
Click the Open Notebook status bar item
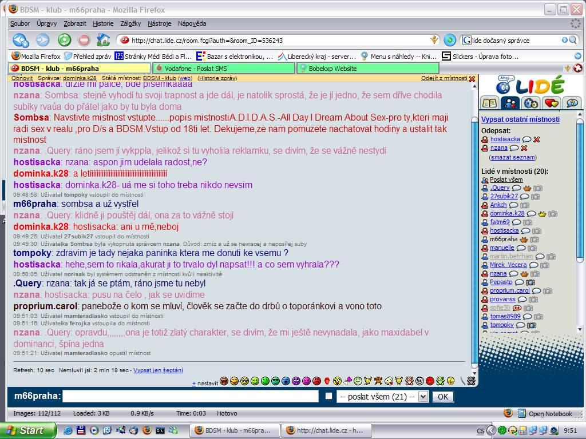(545, 414)
